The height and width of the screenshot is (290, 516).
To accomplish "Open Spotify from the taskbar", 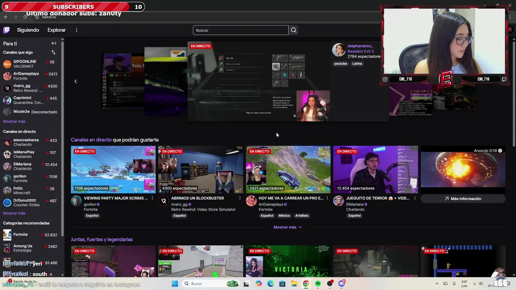I will [x=318, y=284].
